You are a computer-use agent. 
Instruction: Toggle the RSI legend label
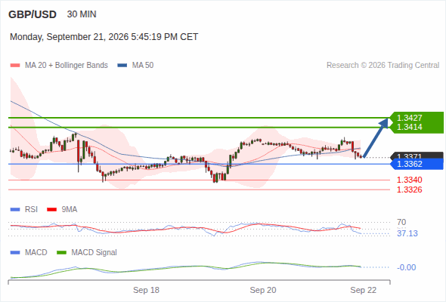(x=31, y=210)
